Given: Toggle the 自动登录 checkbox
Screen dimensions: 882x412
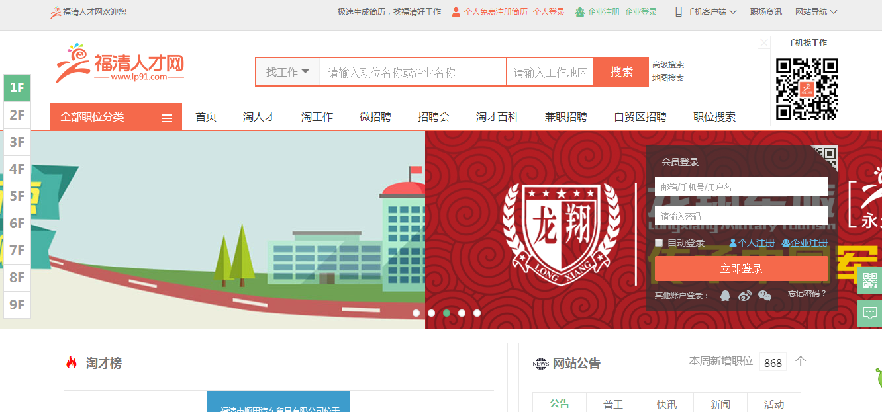Looking at the screenshot, I should coord(659,243).
